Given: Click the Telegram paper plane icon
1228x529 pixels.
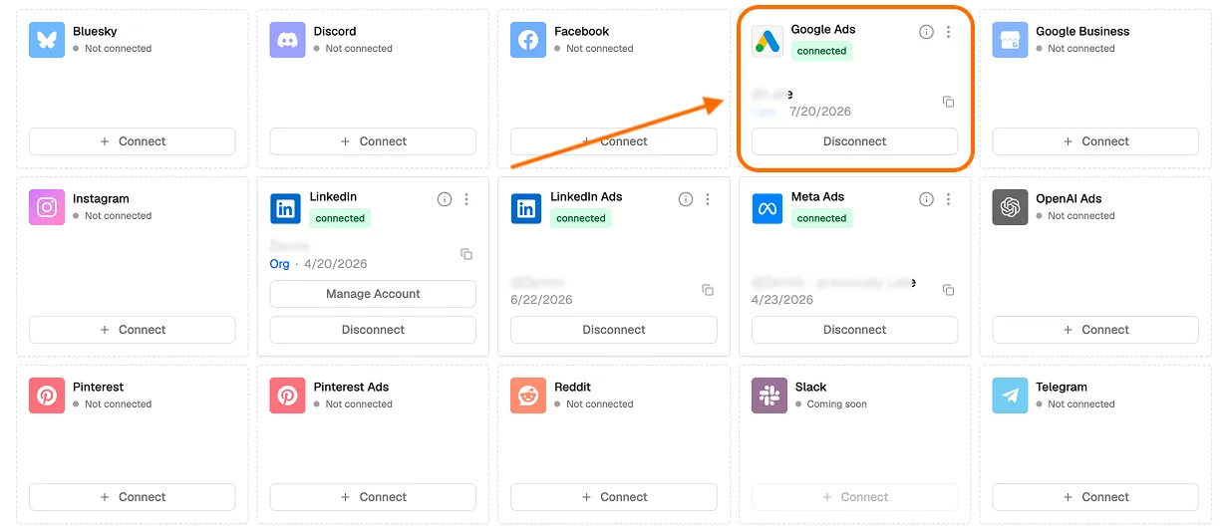Looking at the screenshot, I should coord(1010,396).
